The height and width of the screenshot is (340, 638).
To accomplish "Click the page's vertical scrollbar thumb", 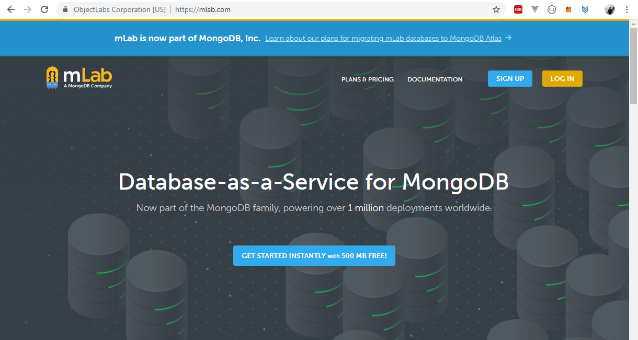I will [633, 68].
